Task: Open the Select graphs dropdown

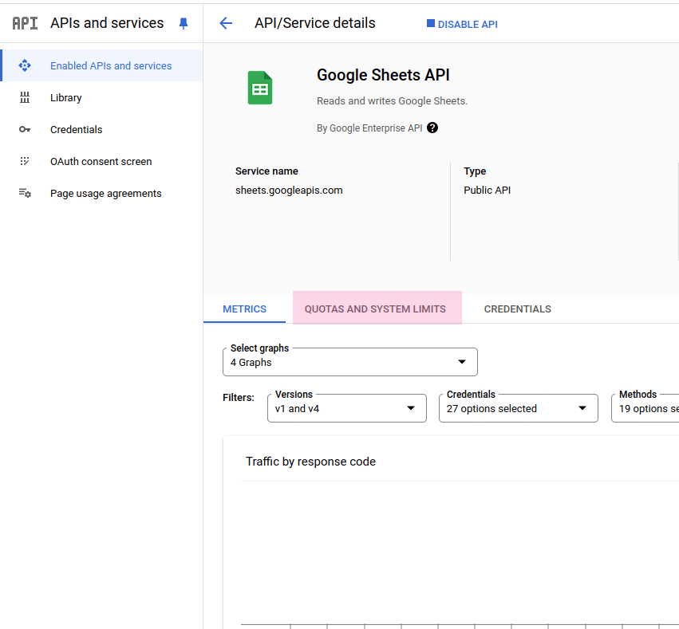Action: tap(350, 362)
